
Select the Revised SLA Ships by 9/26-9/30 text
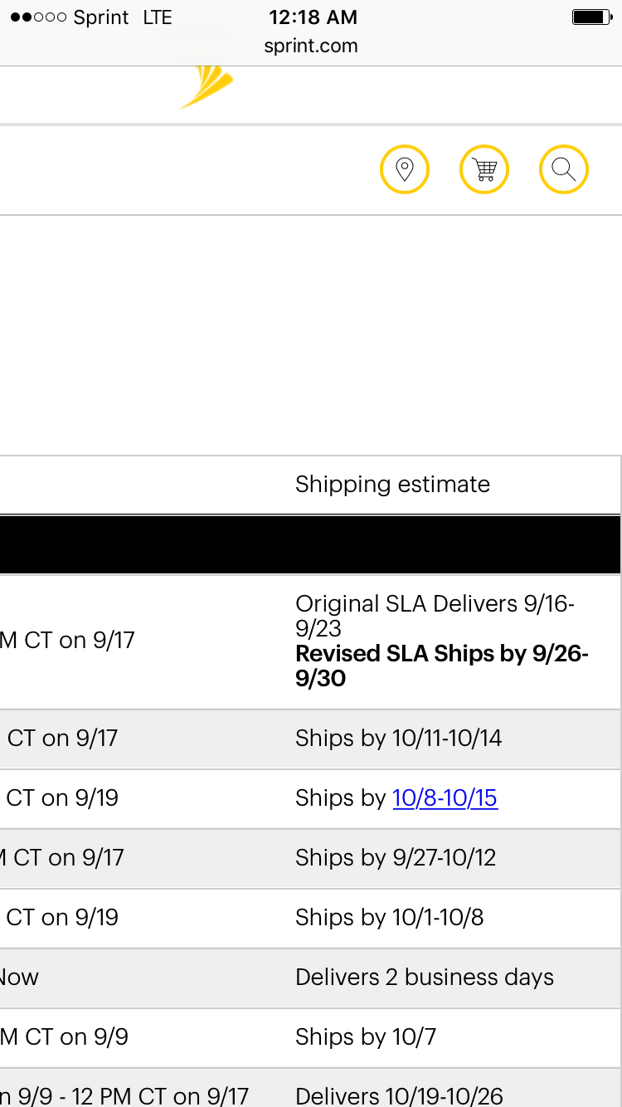(442, 666)
